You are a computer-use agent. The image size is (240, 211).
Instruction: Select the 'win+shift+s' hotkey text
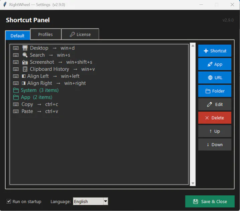click(79, 62)
